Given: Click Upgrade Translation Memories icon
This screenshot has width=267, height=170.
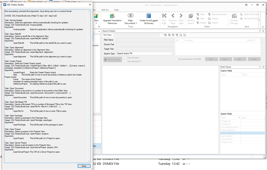Looking at the screenshot, I should (112, 16).
